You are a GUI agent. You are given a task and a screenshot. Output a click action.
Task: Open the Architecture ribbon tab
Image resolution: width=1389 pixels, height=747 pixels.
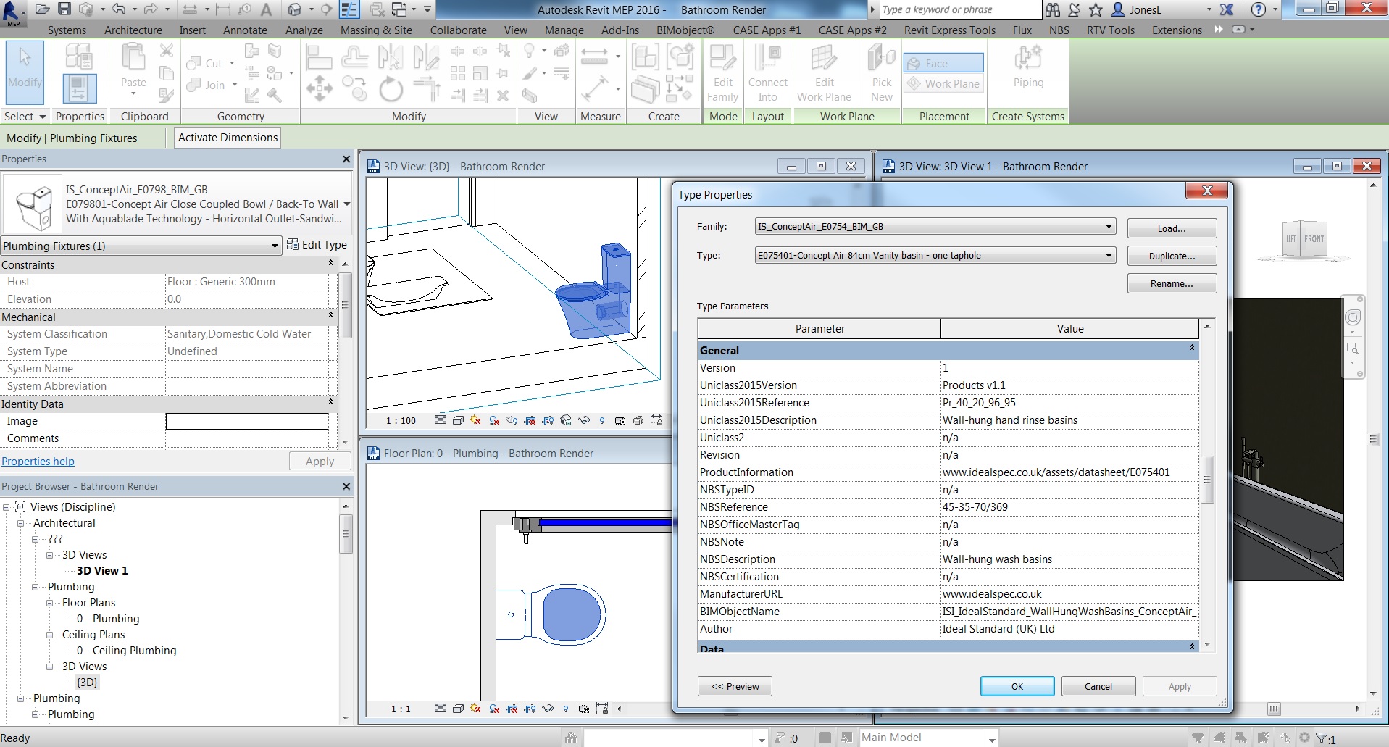pyautogui.click(x=133, y=30)
